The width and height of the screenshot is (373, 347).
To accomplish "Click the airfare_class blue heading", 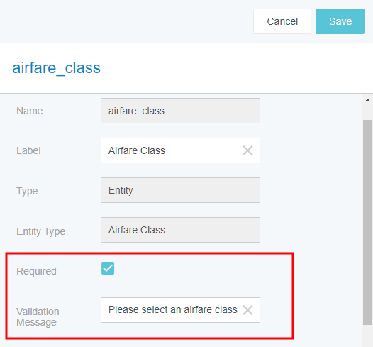I will pyautogui.click(x=57, y=68).
